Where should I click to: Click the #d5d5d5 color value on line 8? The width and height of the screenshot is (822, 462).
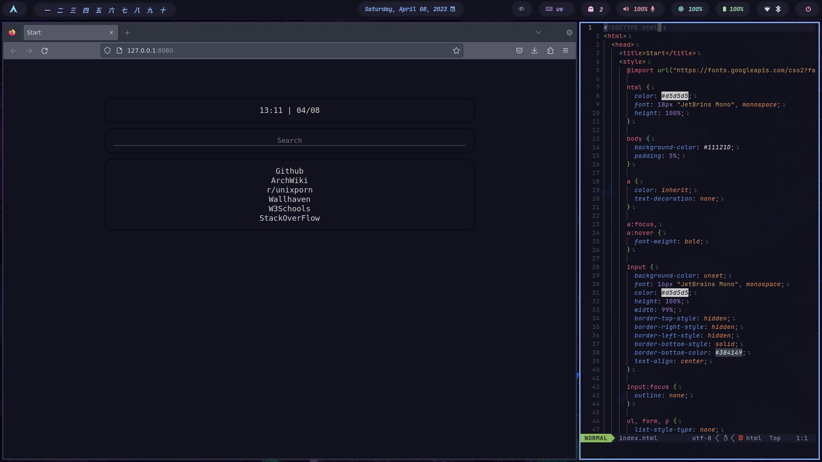(x=675, y=96)
